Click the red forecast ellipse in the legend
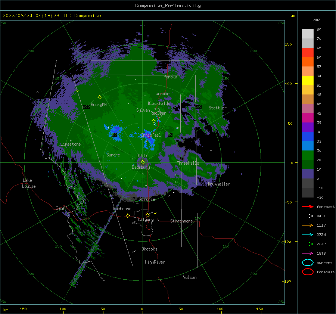 tap(308, 272)
